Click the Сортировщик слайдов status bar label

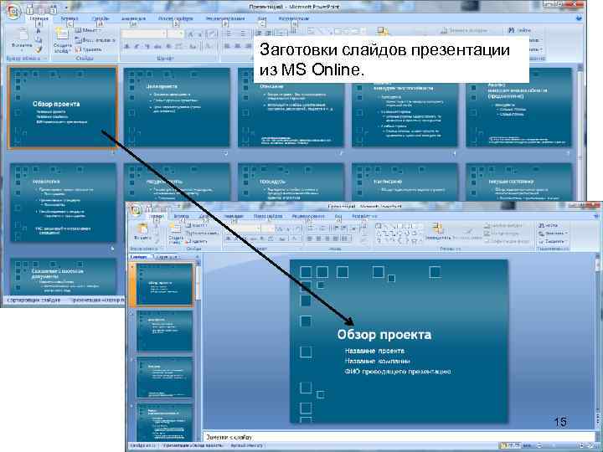33,300
